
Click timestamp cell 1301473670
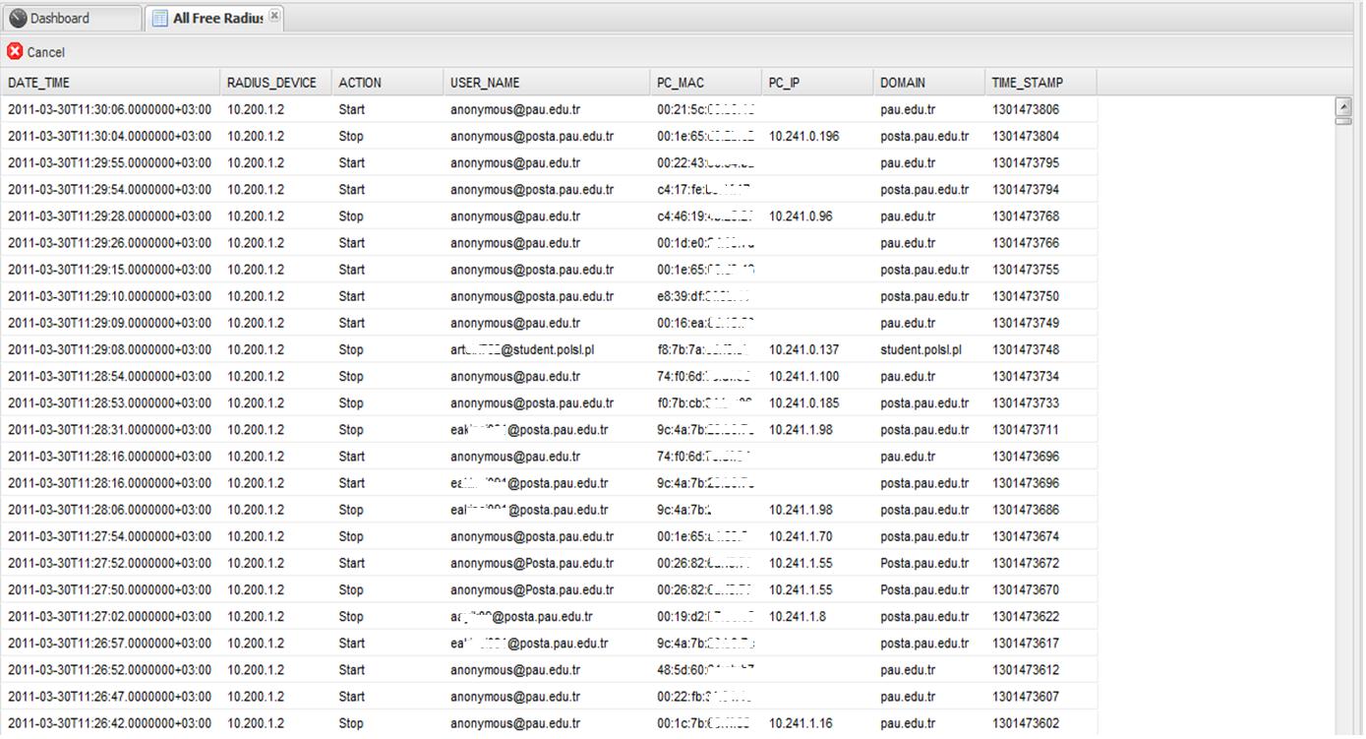pos(1026,589)
